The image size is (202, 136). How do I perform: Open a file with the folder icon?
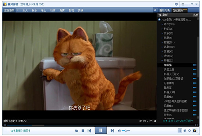click(x=77, y=131)
